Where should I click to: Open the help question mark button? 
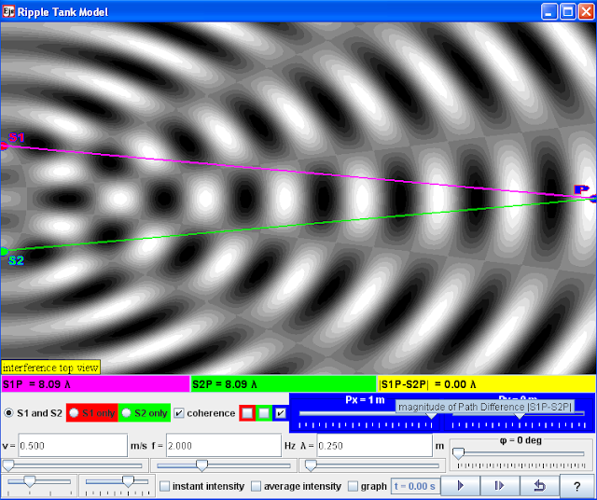(x=577, y=485)
